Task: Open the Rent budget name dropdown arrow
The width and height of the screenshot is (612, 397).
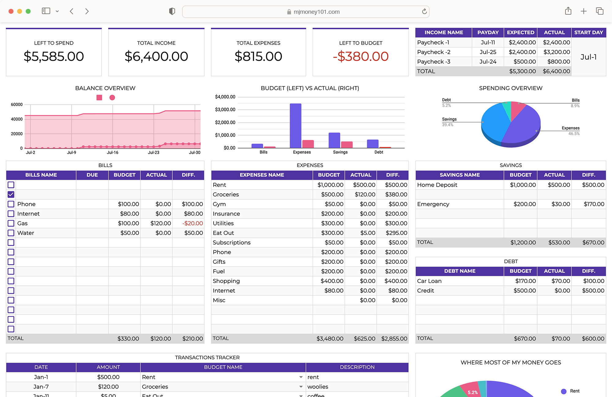Action: click(x=301, y=377)
